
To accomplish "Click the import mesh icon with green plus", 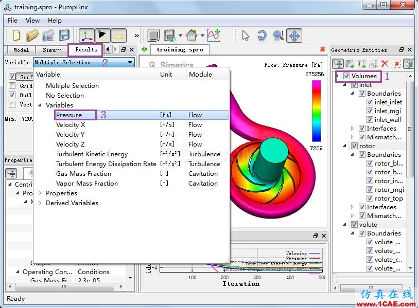I will click(350, 64).
